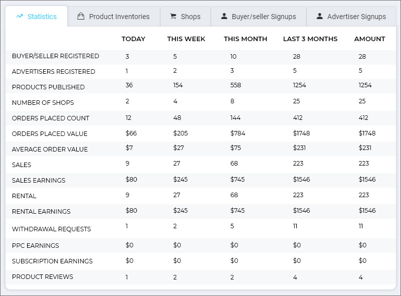Select the Statistics tab label
Image resolution: width=401 pixels, height=296 pixels.
pos(42,17)
